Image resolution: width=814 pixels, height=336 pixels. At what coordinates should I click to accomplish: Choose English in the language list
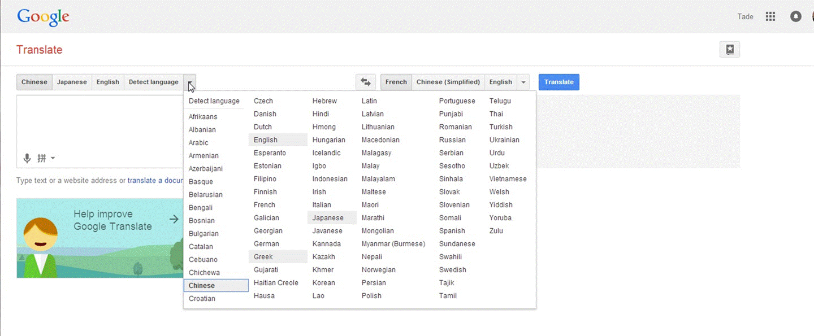pyautogui.click(x=278, y=140)
